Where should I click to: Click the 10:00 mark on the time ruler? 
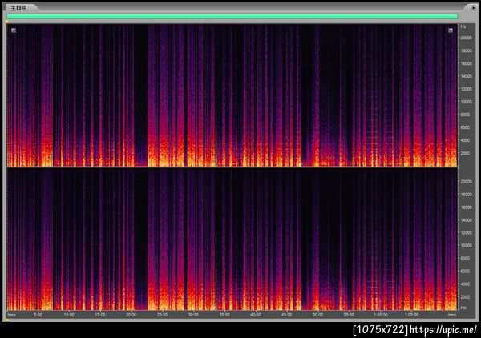pyautogui.click(x=69, y=315)
